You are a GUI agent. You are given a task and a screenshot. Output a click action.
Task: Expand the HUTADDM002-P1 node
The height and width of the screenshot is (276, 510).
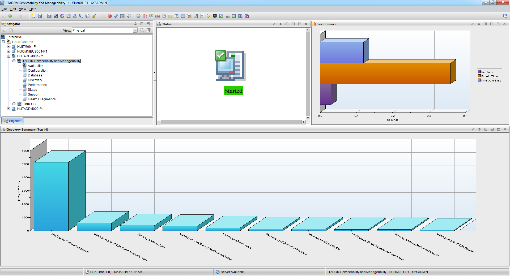(x=9, y=109)
